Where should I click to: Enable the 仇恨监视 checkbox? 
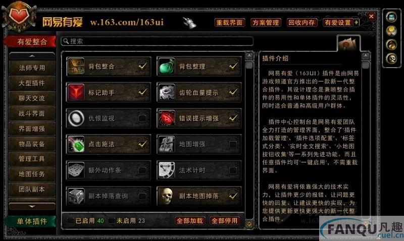coord(142,118)
